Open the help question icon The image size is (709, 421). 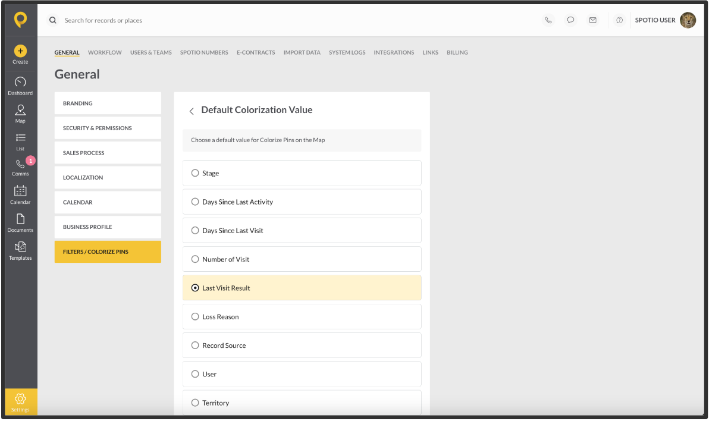coord(619,20)
